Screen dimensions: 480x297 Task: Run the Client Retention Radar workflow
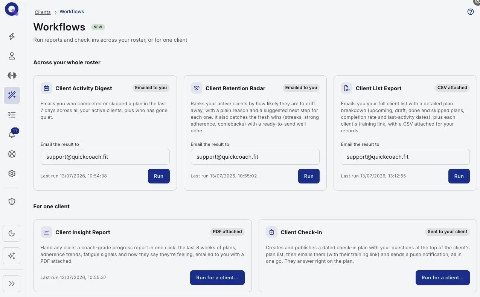tap(309, 176)
